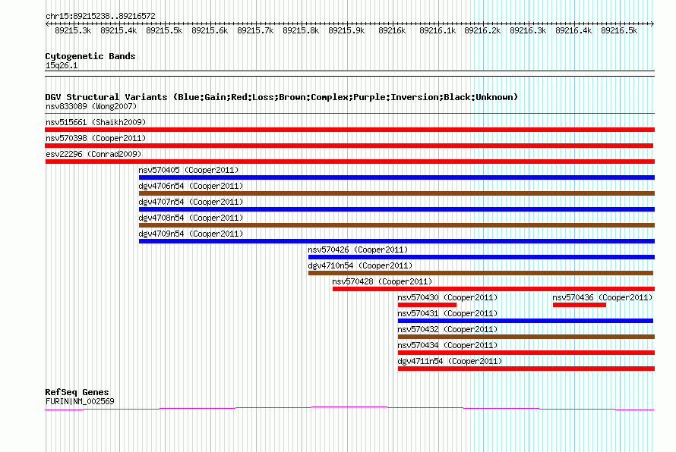Select the RefSeq Genes track heading
The height and width of the screenshot is (452, 676).
click(x=77, y=392)
